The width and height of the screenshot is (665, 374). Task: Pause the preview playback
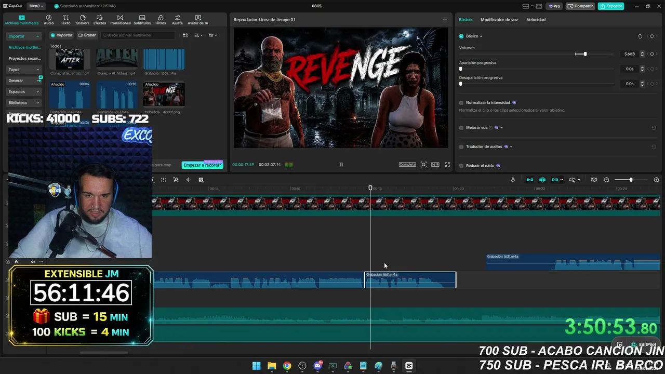341,165
